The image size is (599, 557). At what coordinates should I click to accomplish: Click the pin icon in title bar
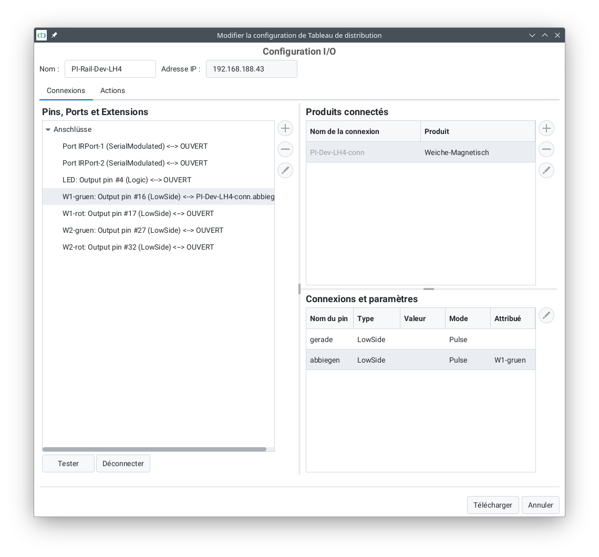coord(54,35)
